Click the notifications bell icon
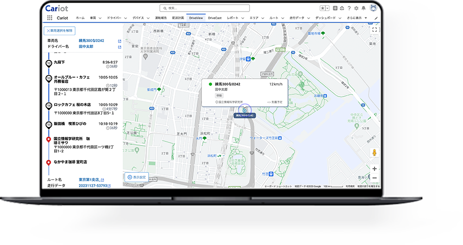The height and width of the screenshot is (245, 463). point(363,8)
